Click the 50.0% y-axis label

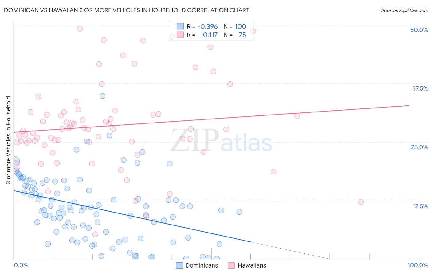[x=419, y=30]
